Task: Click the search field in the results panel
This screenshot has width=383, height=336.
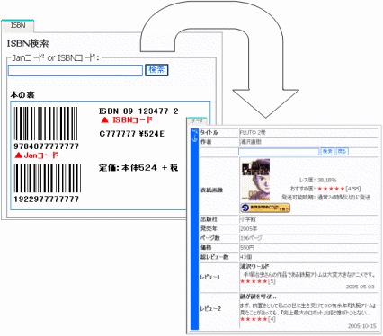Action: click(279, 152)
